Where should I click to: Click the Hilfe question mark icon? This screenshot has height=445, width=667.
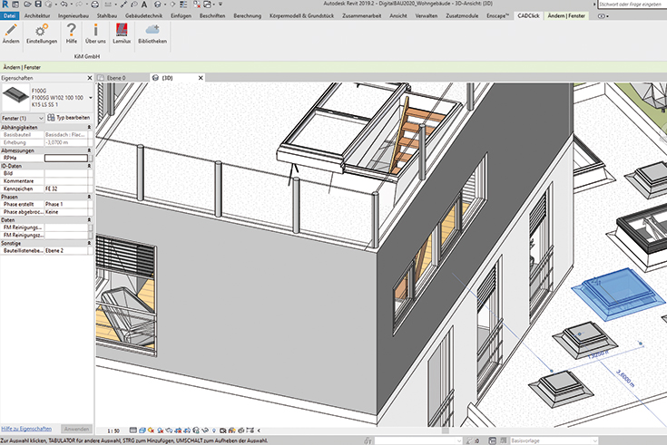pos(72,33)
